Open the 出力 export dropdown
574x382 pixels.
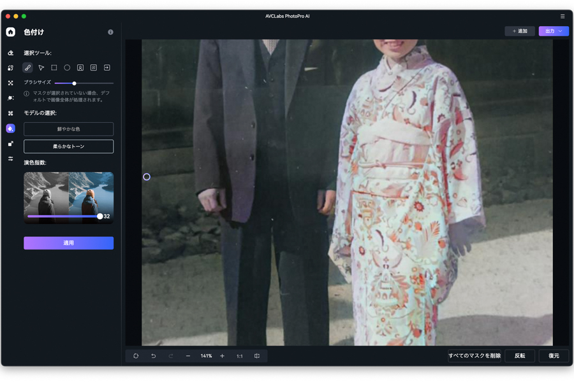(x=553, y=31)
